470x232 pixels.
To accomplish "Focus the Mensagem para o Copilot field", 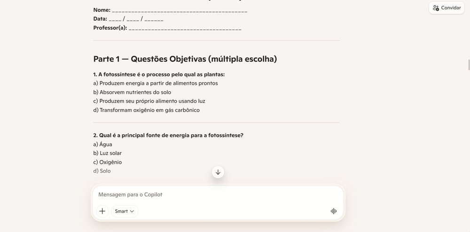I will coord(218,194).
